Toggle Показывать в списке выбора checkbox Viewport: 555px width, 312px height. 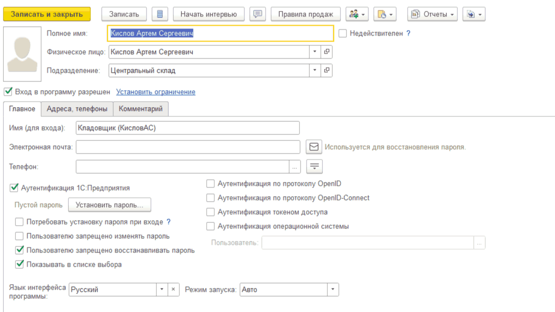pos(20,264)
